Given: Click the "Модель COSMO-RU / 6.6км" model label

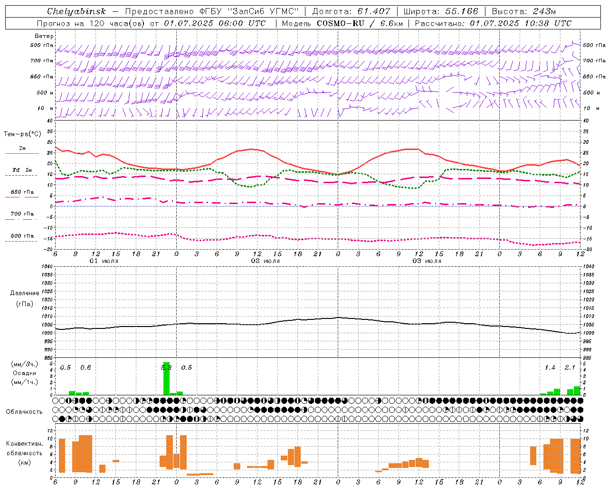Looking at the screenshot, I should (x=342, y=23).
